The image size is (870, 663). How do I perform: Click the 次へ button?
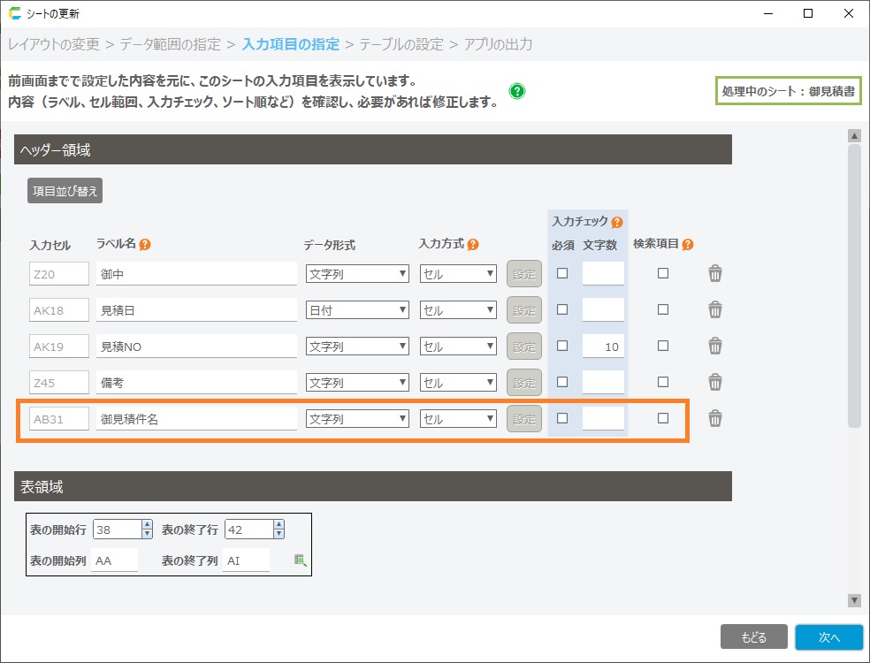point(828,636)
